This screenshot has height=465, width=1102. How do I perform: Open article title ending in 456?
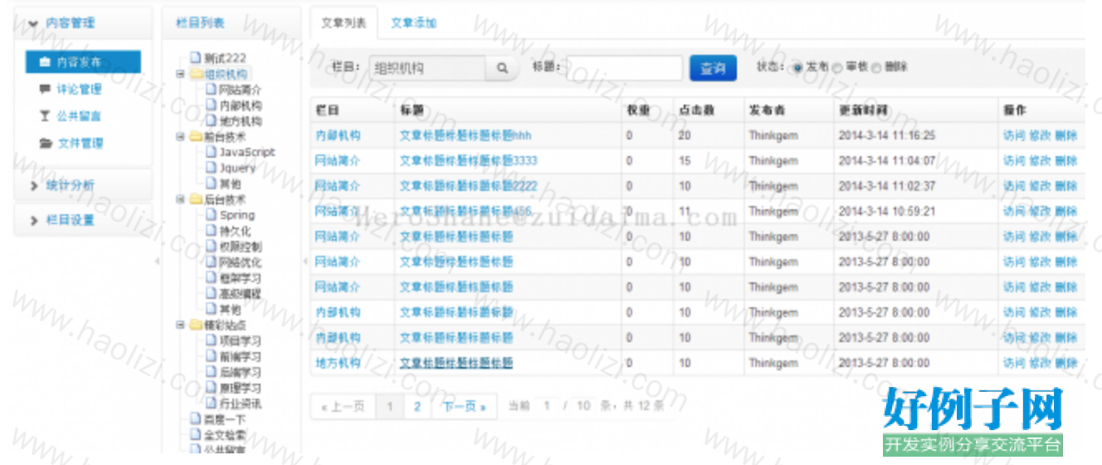coord(466,211)
